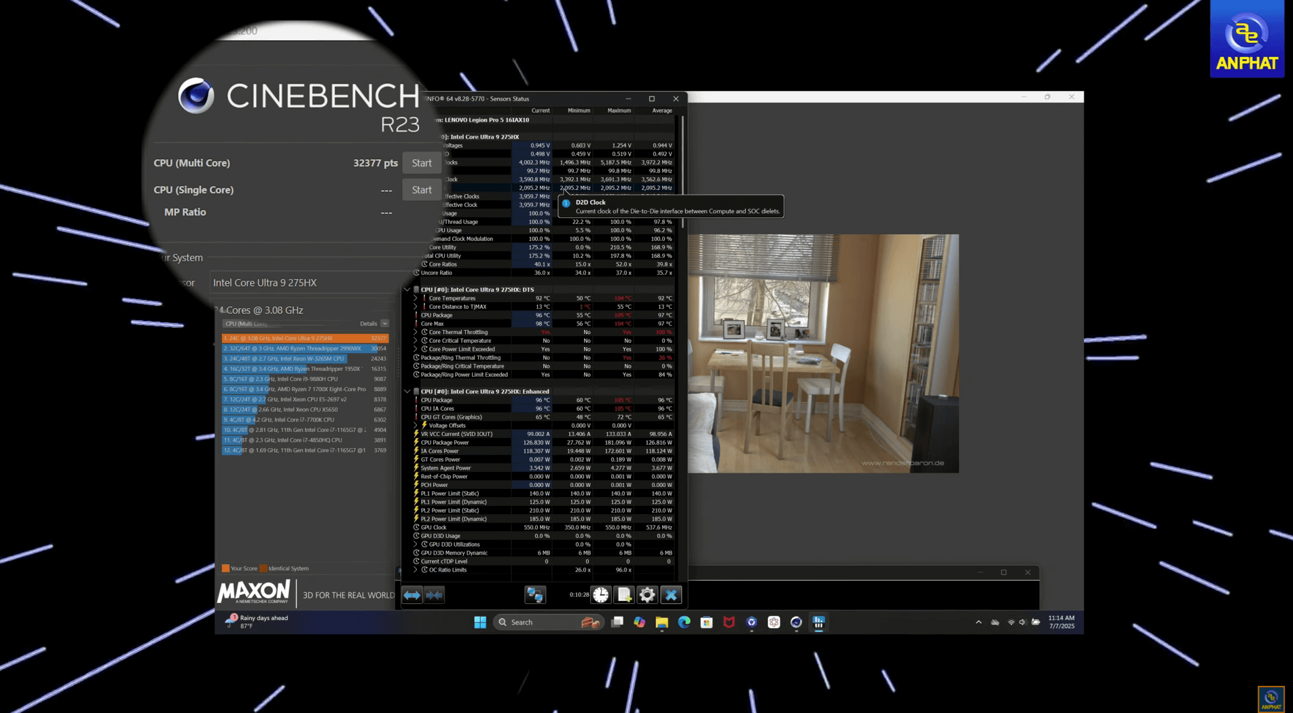
Task: Switch to Cinebench taskbar icon
Action: 796,622
